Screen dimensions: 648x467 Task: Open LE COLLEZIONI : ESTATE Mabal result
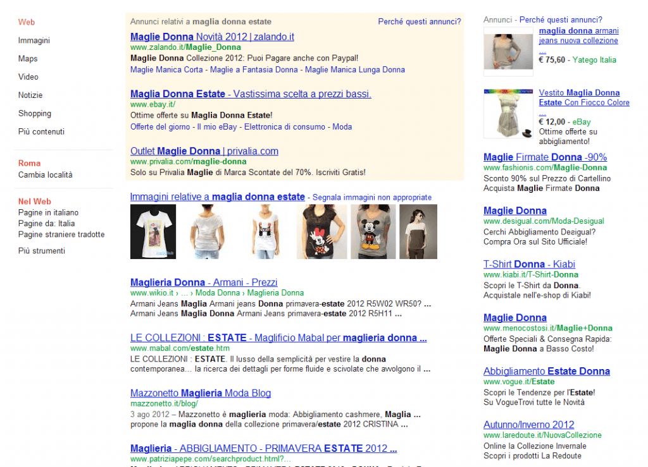(x=278, y=338)
